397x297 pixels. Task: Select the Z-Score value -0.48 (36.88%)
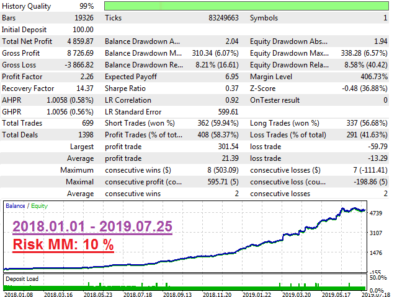coord(365,88)
